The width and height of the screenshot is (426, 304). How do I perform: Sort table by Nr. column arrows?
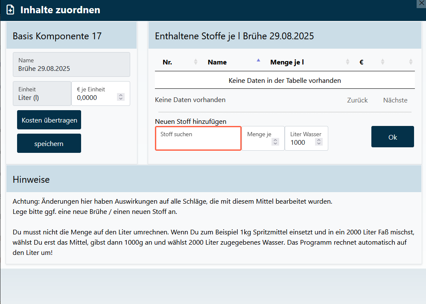pyautogui.click(x=195, y=62)
